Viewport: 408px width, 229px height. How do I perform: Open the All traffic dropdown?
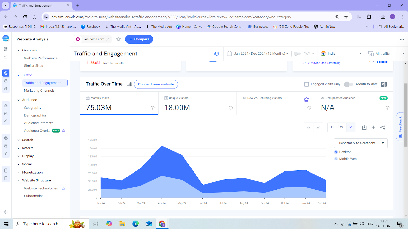386,54
